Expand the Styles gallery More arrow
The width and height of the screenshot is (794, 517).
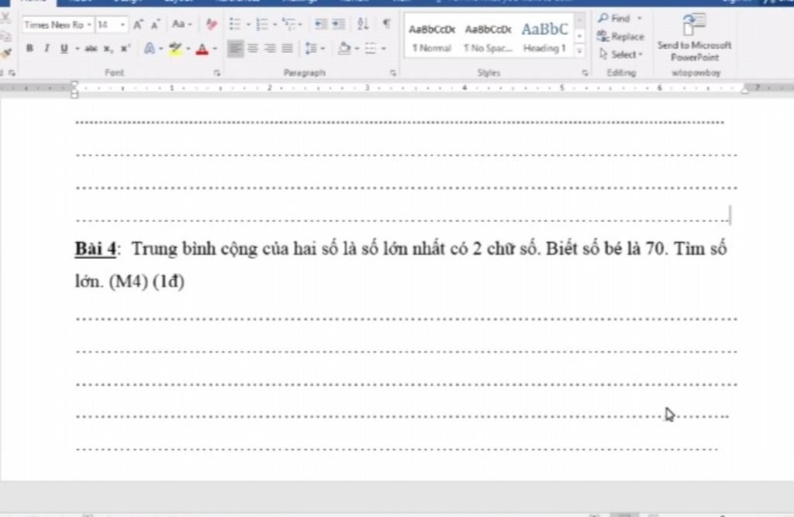[579, 50]
